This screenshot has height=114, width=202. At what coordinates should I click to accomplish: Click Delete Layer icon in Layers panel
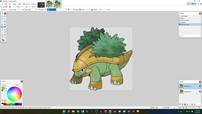tap(182, 104)
